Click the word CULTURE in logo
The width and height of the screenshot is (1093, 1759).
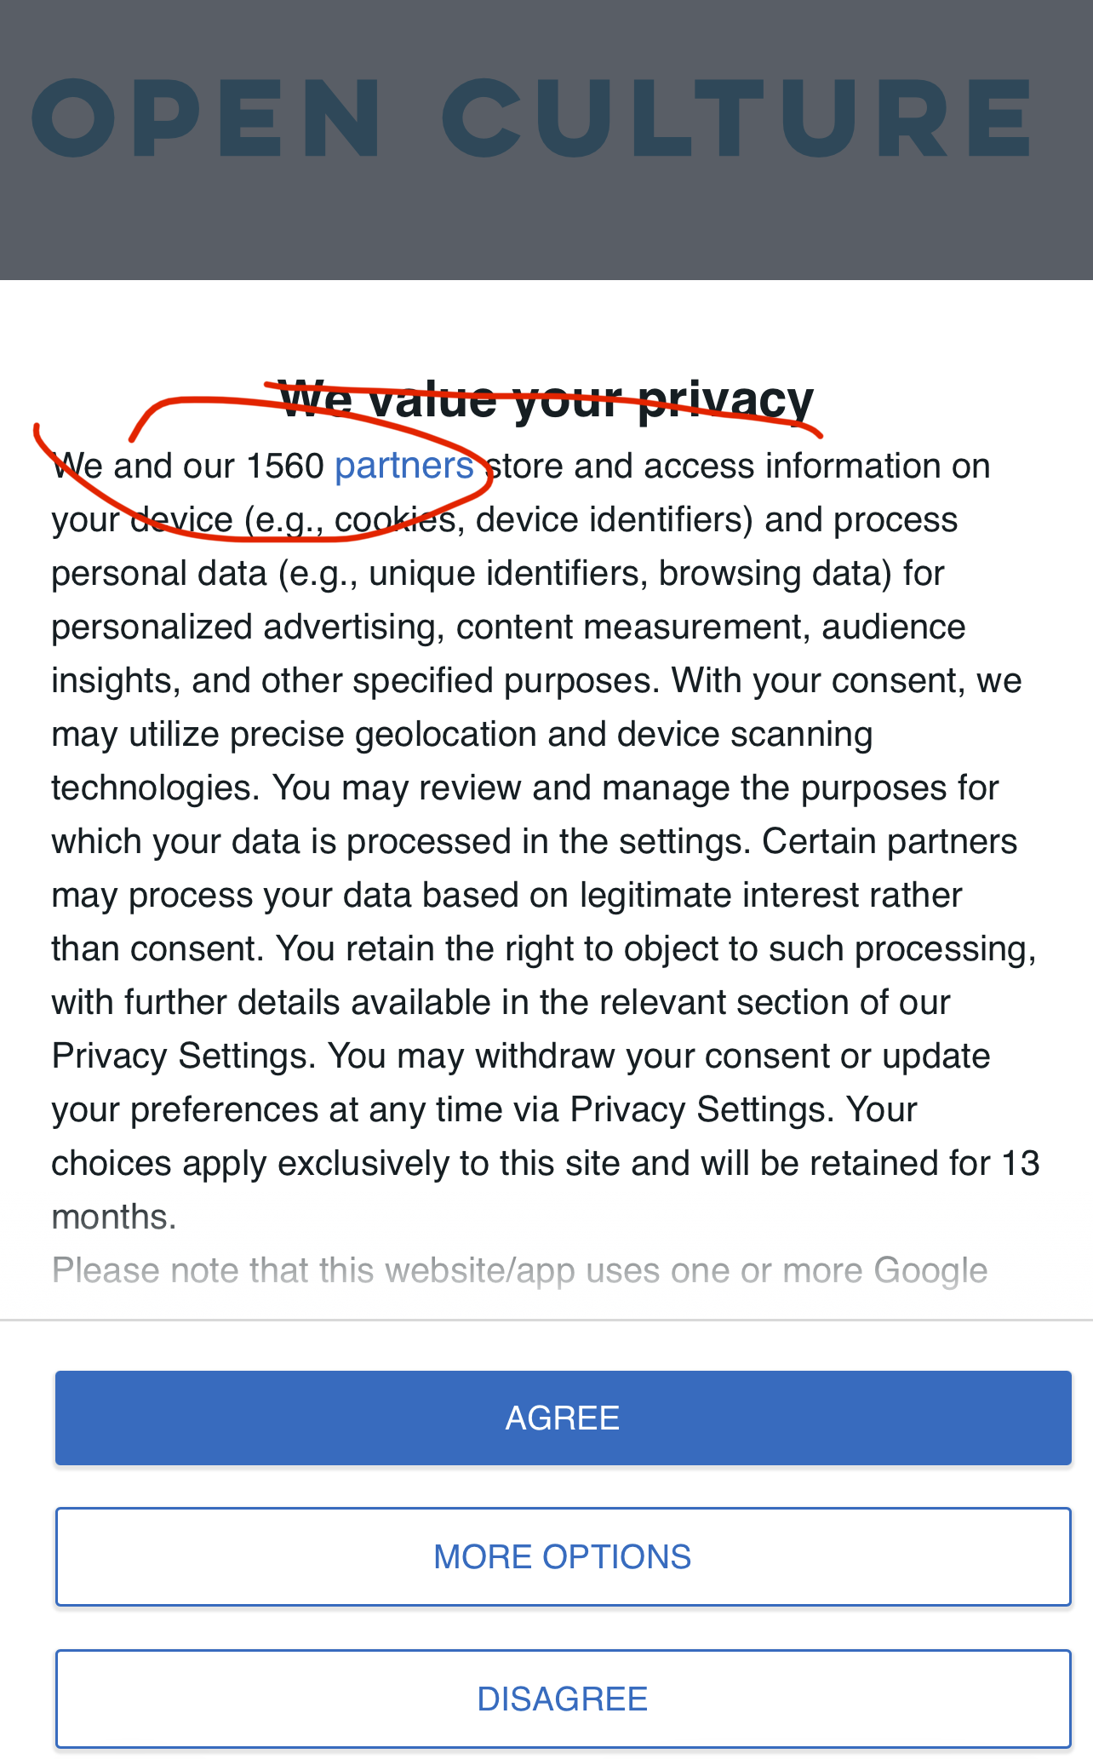point(737,118)
